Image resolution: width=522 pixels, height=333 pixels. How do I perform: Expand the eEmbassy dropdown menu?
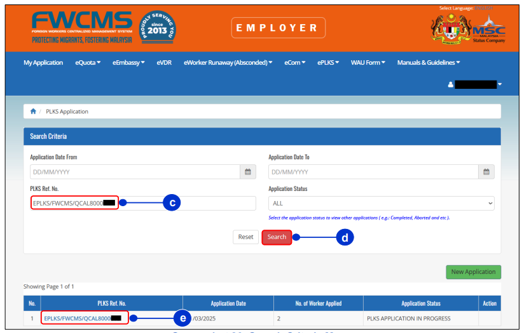[128, 62]
